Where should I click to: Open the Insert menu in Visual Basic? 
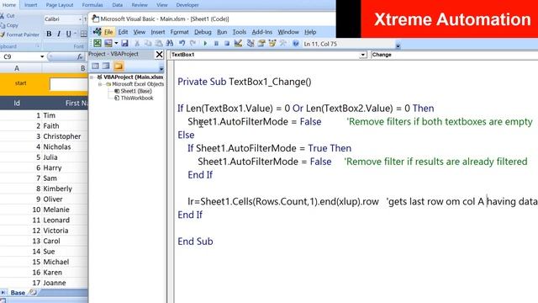158,32
